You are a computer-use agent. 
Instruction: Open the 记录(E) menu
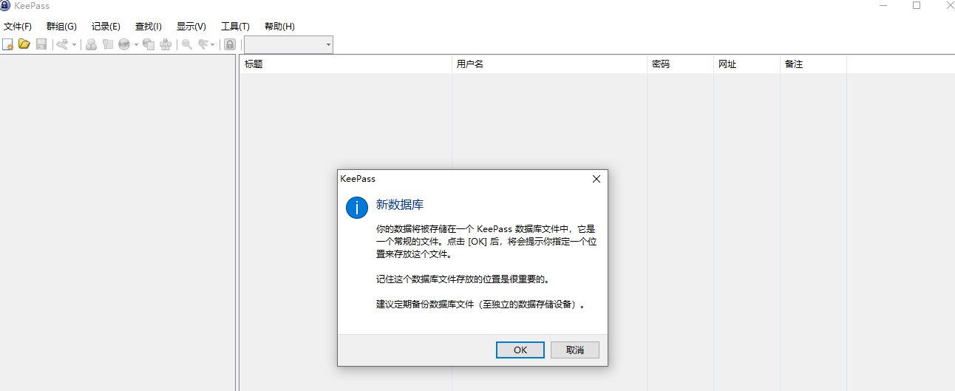[106, 27]
